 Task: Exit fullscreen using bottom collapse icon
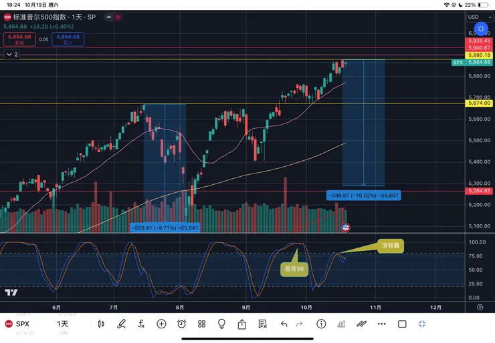[422, 324]
